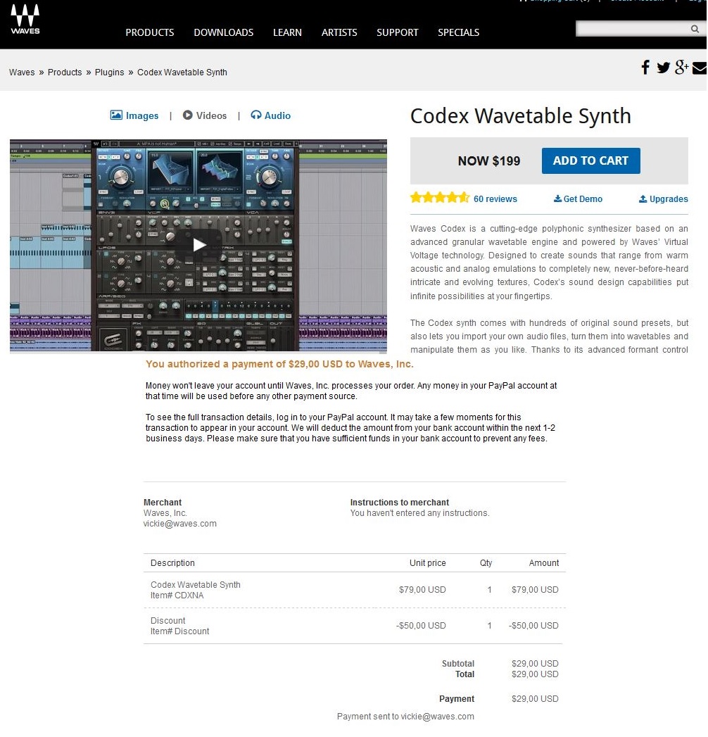Click the picture icon beside Images
The width and height of the screenshot is (708, 737).
pyautogui.click(x=116, y=115)
